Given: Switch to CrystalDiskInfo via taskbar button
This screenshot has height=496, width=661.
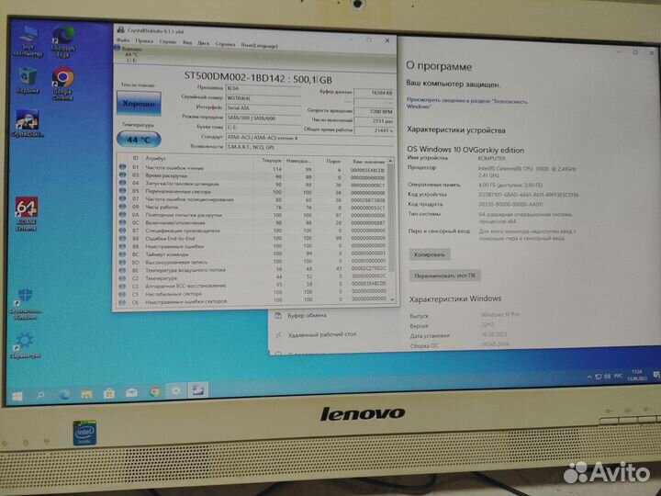Looking at the screenshot, I should [197, 390].
